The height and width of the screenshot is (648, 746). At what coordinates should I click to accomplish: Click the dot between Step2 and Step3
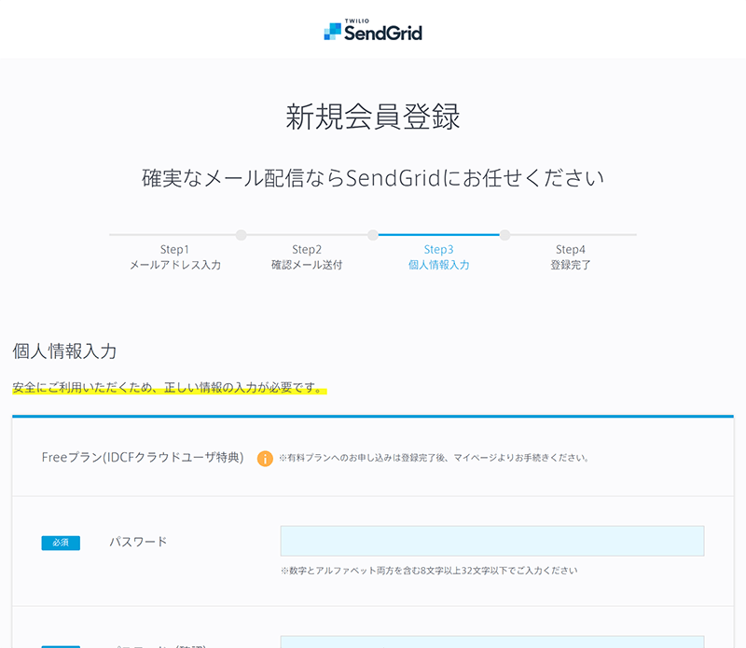coord(373,235)
